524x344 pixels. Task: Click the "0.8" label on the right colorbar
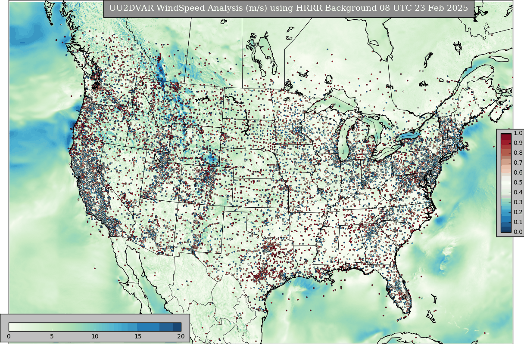pos(518,153)
